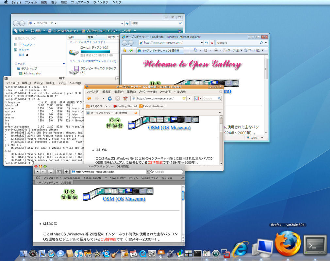
Task: Click Internet Explorer search magnifier icon
Action: click(261, 43)
